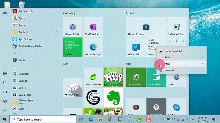Open Recycle Bin on desktop
This screenshot has width=220, height=123.
[x=22, y=4]
